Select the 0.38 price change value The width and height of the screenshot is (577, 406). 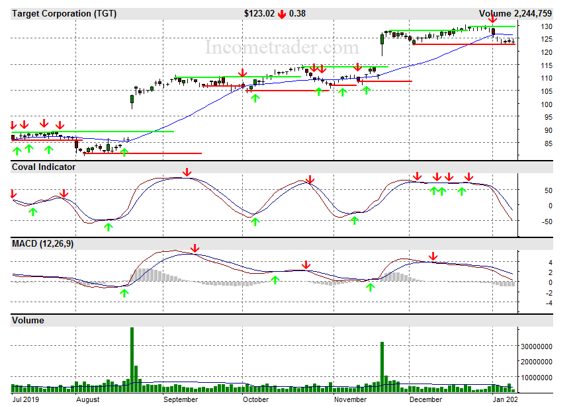[x=297, y=14]
